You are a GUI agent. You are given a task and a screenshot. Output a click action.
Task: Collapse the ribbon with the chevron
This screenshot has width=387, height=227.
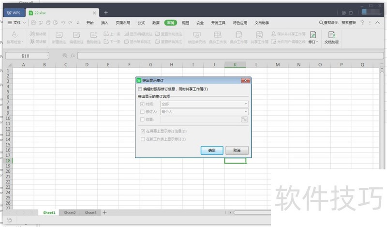(378, 23)
